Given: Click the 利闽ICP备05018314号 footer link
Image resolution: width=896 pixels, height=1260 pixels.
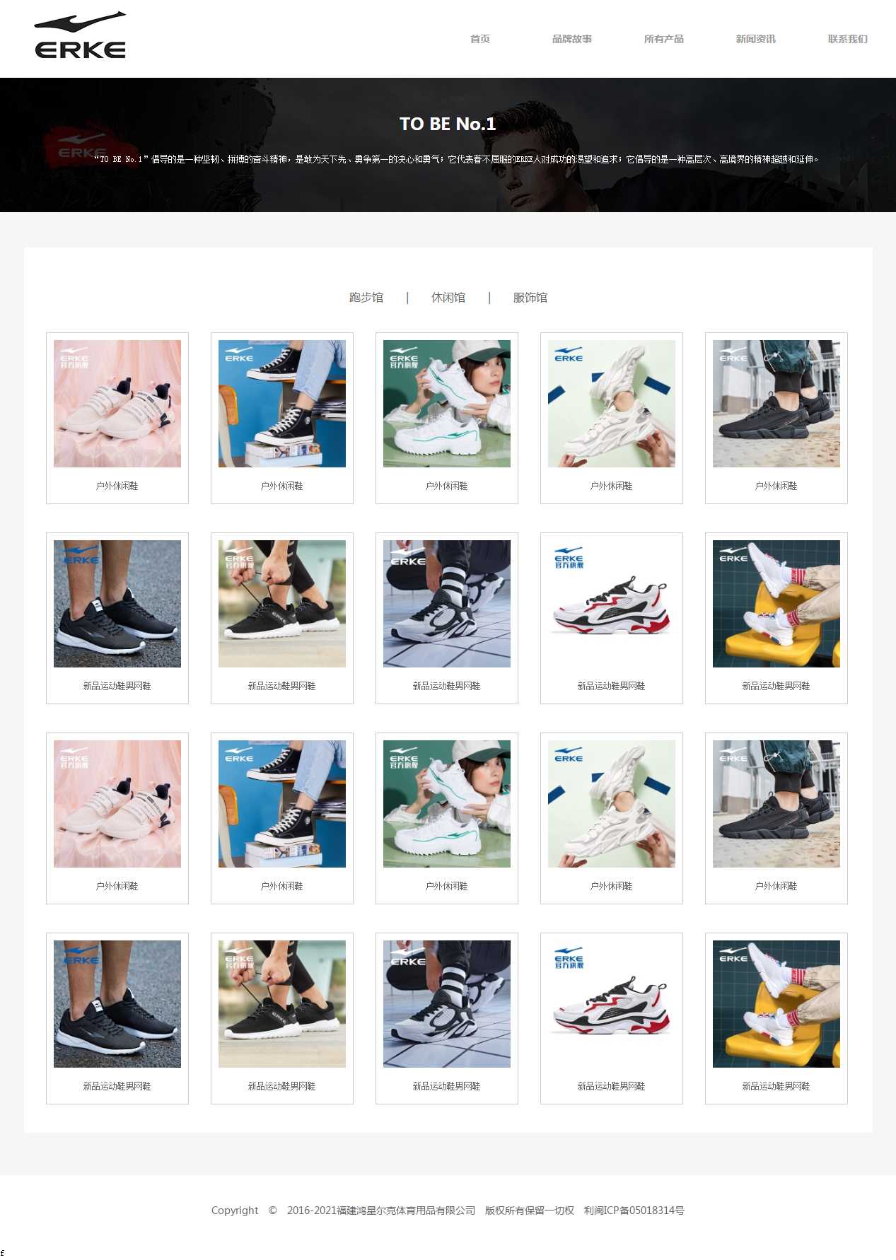Looking at the screenshot, I should (634, 1211).
